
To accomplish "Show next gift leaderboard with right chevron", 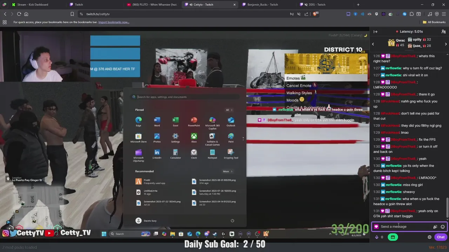I will 446,44.
